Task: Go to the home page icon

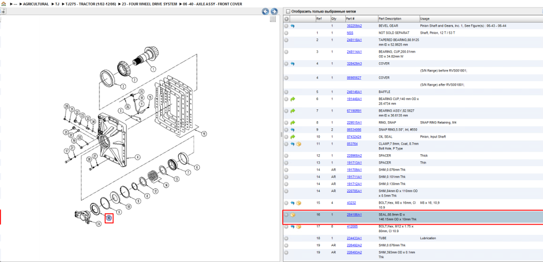Action: click(4, 4)
